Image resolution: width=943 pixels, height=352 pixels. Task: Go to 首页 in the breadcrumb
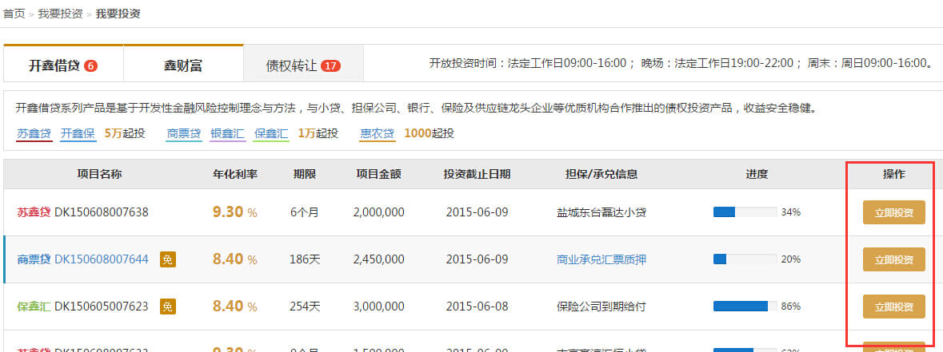tap(14, 14)
